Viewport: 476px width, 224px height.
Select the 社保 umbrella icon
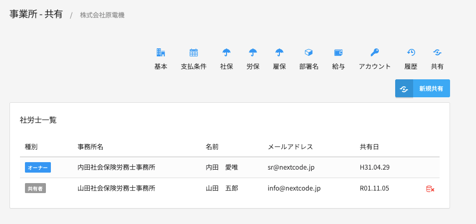(x=226, y=52)
